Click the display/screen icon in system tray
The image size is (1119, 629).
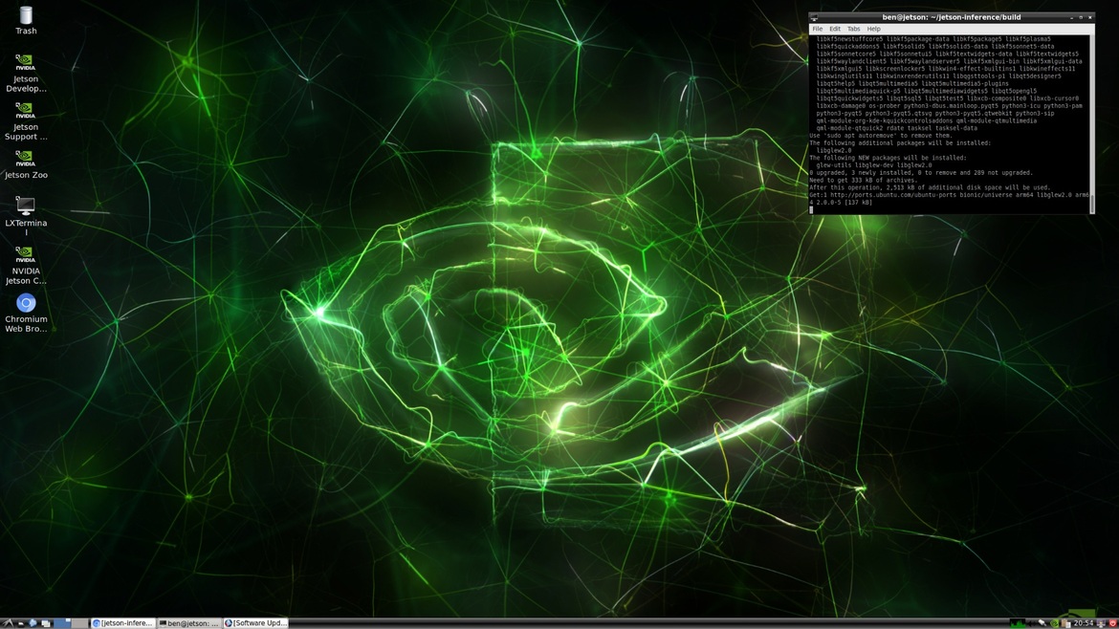(x=1101, y=623)
